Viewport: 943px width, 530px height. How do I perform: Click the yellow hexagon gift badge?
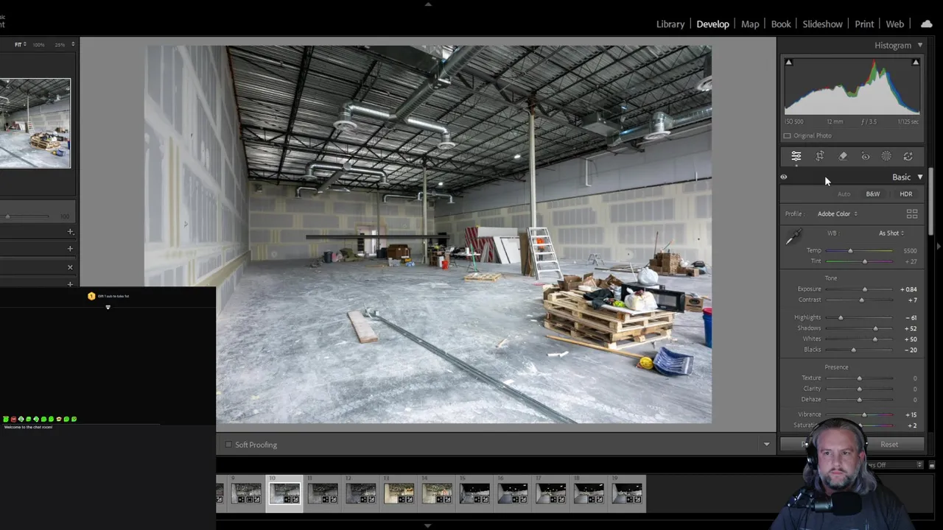point(91,296)
